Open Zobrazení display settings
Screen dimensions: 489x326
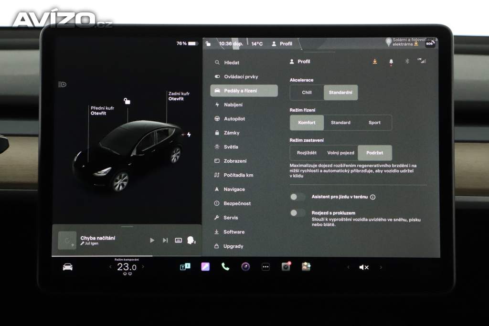point(231,161)
